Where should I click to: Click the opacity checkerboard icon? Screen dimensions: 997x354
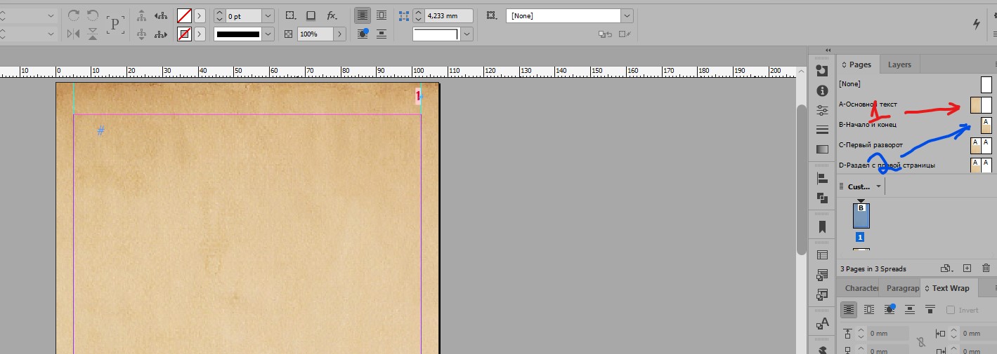click(x=288, y=34)
